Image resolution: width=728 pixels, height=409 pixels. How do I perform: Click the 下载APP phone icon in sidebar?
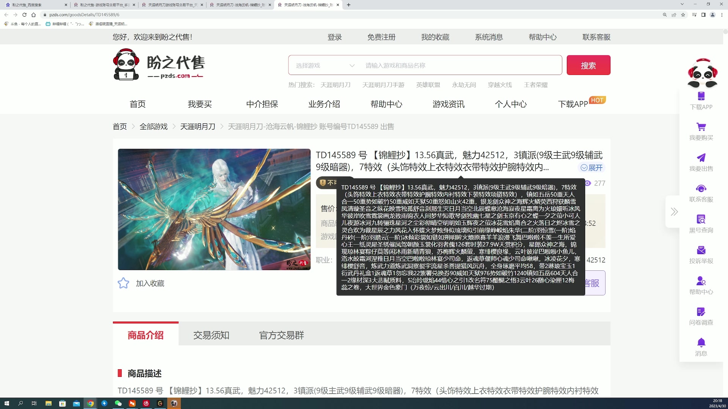(x=701, y=96)
